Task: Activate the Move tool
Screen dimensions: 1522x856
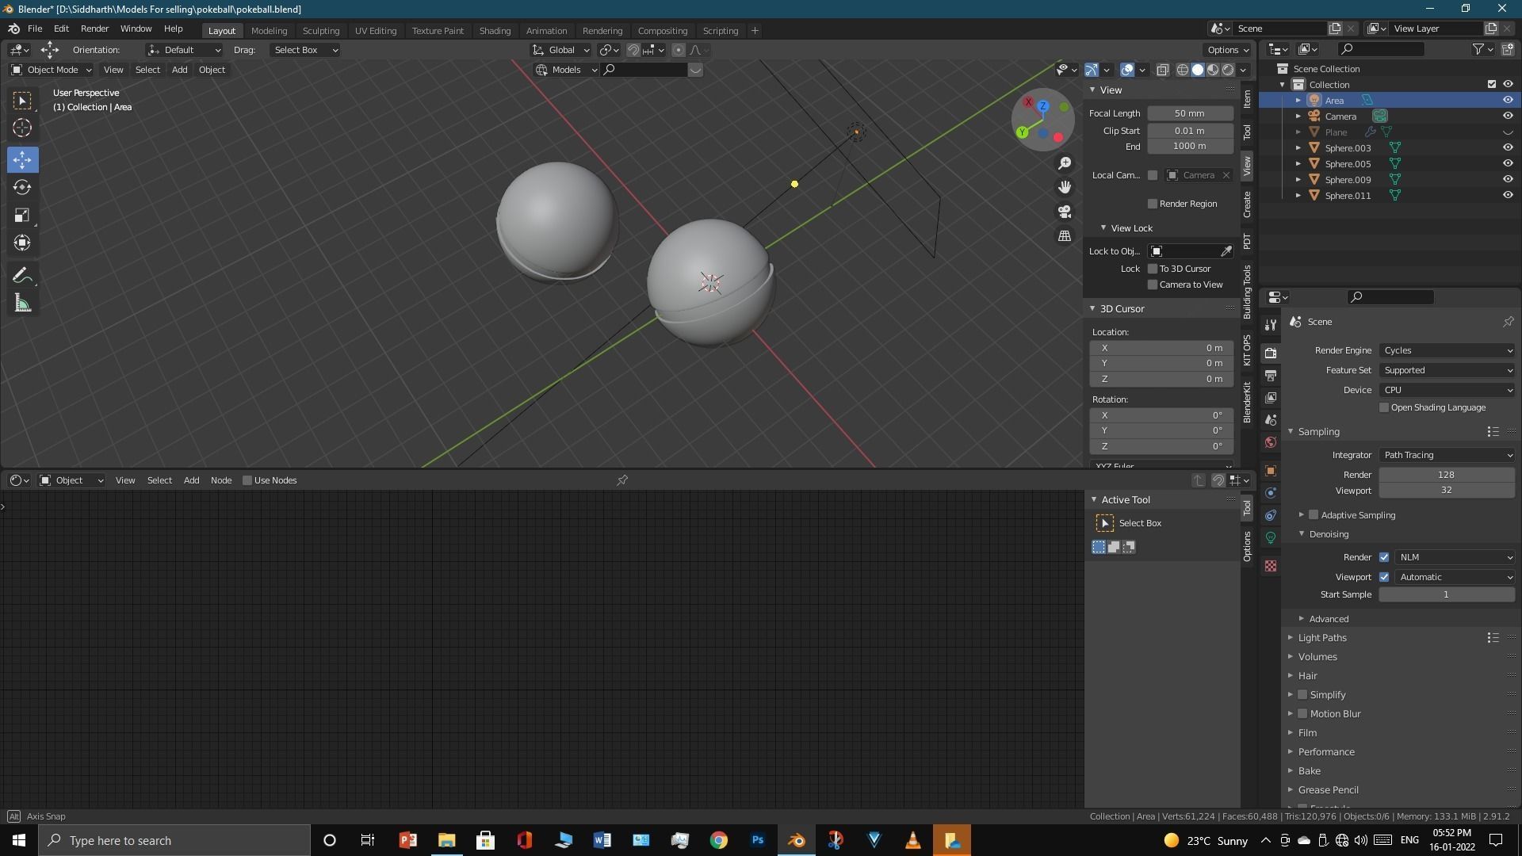Action: 22,159
